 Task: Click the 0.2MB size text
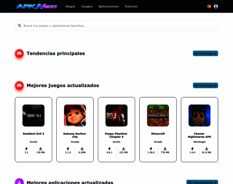pos(82,152)
